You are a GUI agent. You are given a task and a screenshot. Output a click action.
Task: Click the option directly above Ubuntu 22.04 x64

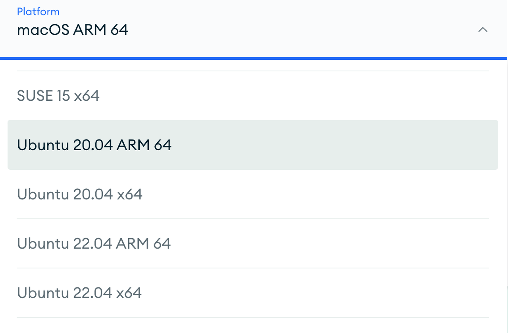pos(94,243)
